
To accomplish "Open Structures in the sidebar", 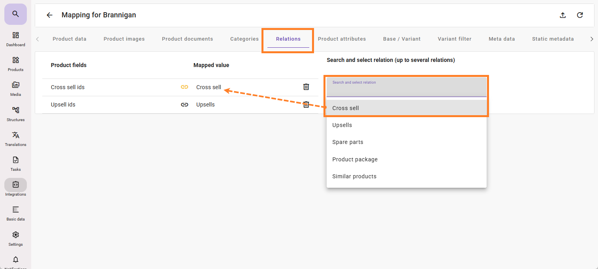I will 15,114.
